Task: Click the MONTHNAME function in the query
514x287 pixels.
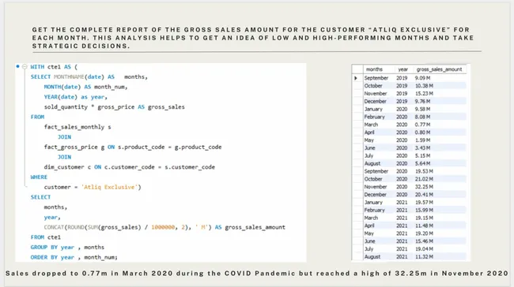Action: click(x=69, y=76)
